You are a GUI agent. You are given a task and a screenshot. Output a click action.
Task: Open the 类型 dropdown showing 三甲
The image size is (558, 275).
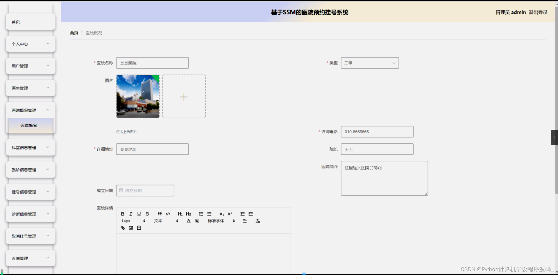point(369,63)
